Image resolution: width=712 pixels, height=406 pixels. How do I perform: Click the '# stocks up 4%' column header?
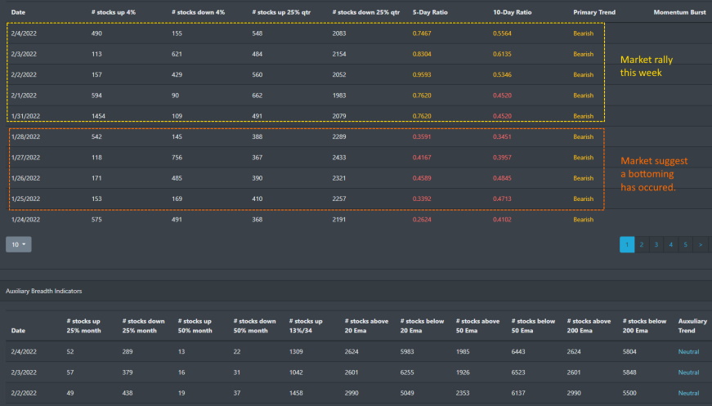[x=114, y=12]
